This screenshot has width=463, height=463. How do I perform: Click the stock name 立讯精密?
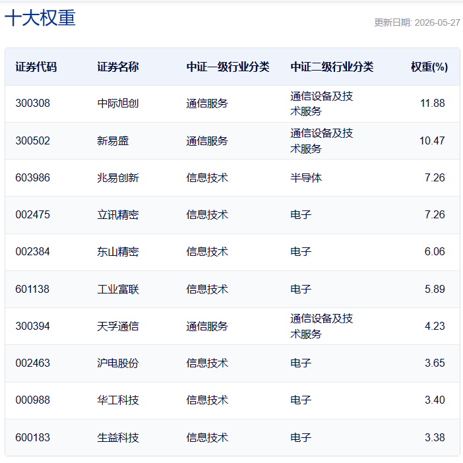click(x=118, y=214)
